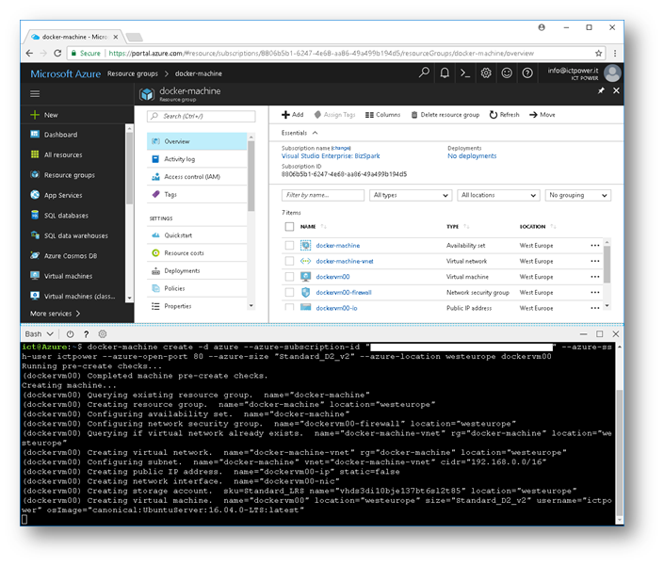Open the Bash shell type dropdown
664x566 pixels.
pyautogui.click(x=38, y=334)
